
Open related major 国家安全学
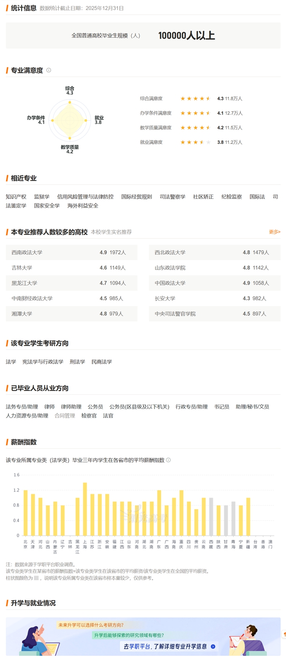[x=47, y=206]
